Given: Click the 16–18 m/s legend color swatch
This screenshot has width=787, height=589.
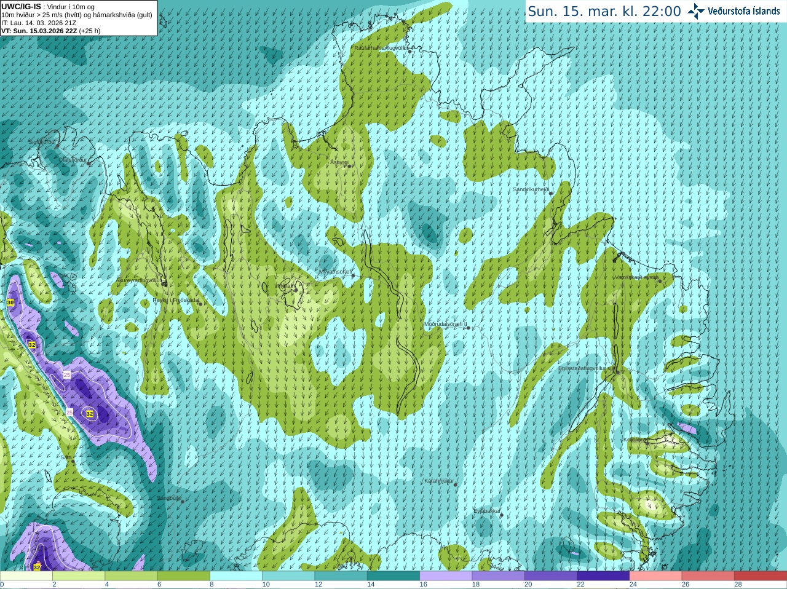Looking at the screenshot, I should click(x=446, y=576).
